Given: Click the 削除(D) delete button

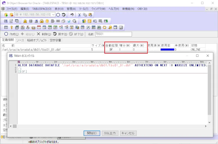Looking at the screenshot, I should coord(44,34).
